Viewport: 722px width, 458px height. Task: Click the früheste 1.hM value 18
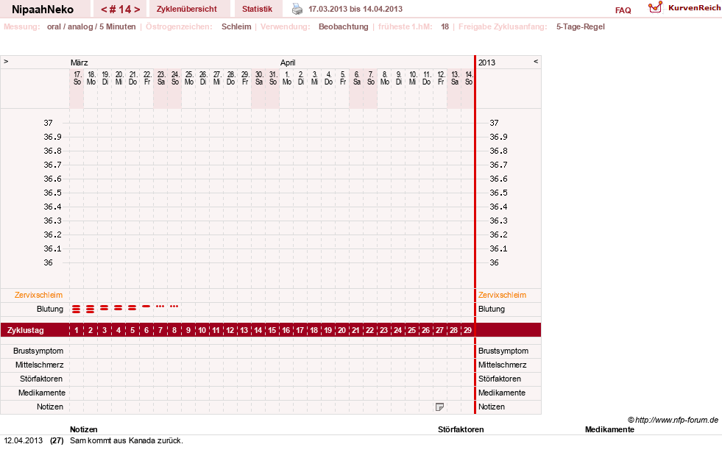[445, 26]
